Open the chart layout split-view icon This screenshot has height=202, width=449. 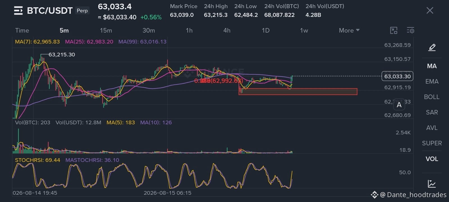(x=394, y=30)
